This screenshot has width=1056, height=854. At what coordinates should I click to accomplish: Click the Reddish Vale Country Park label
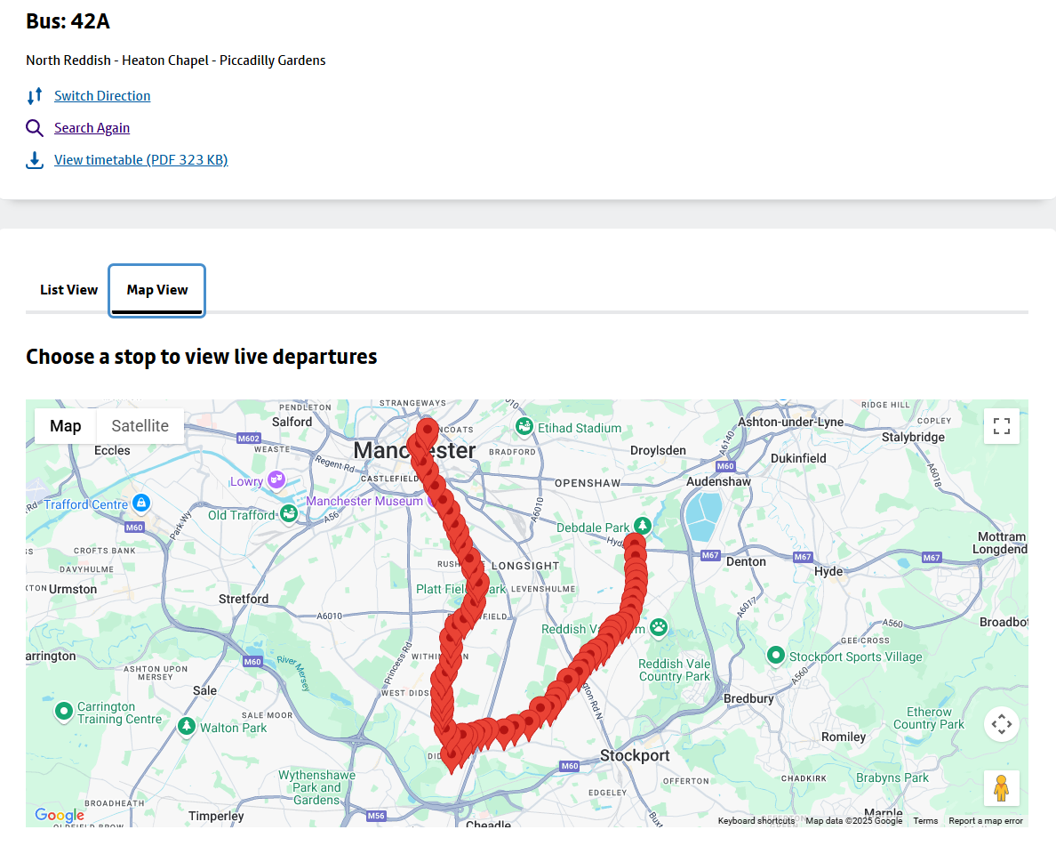674,670
